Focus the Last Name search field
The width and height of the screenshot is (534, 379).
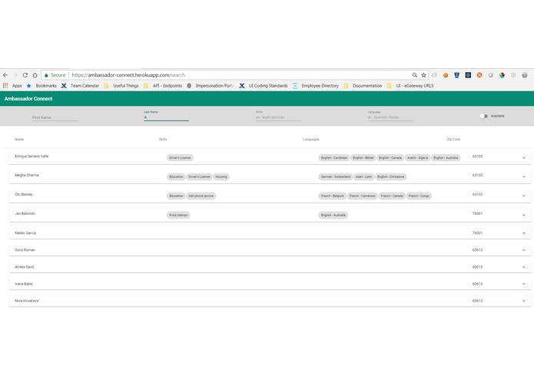[166, 116]
